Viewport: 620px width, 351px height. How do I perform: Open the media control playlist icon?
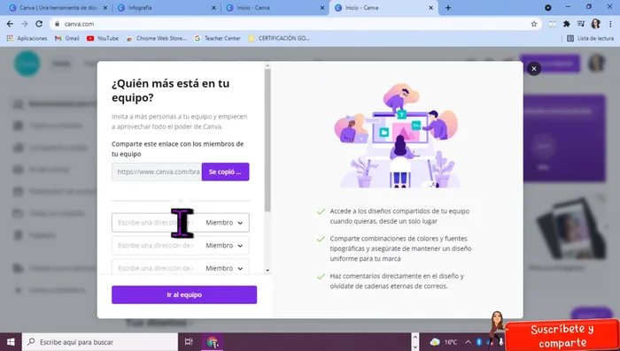coord(581,24)
